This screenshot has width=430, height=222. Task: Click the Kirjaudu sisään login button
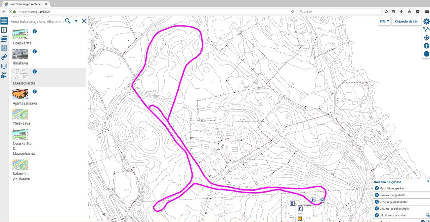point(407,21)
